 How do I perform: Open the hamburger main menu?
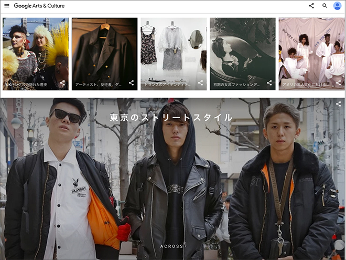(x=7, y=6)
